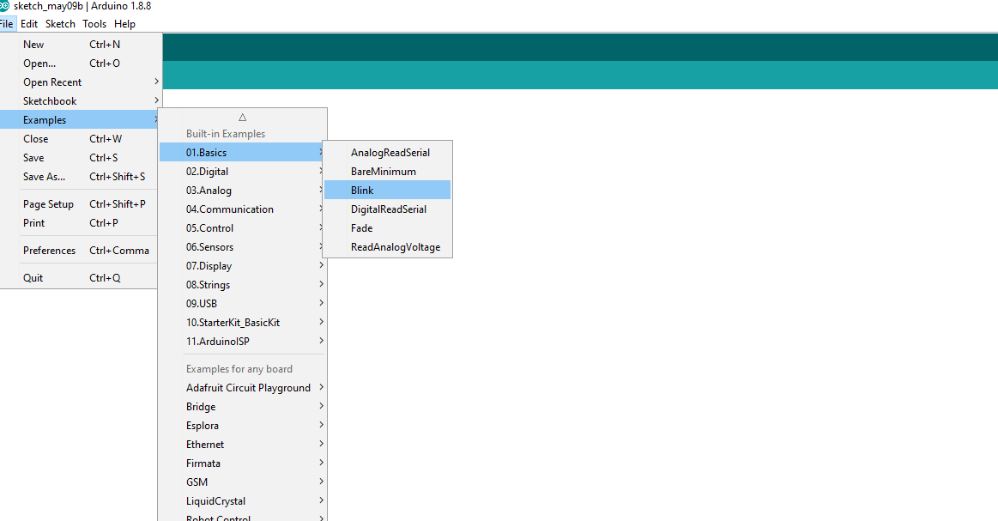
Task: Select the Fade example sketch
Action: tap(360, 227)
